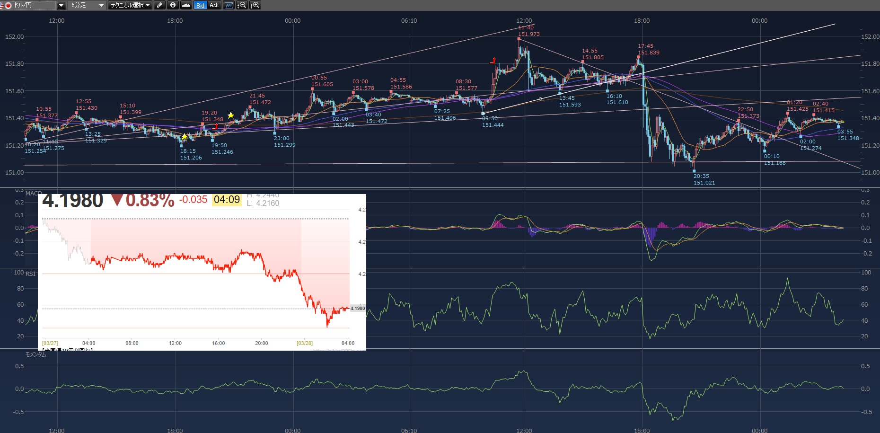Click the RSI panel label
Screen dimensions: 880x433
(x=30, y=274)
